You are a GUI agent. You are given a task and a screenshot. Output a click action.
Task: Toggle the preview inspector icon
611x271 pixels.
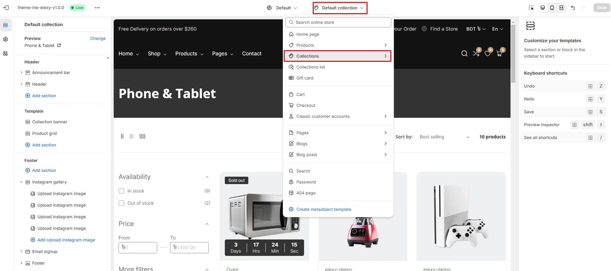click(x=531, y=8)
